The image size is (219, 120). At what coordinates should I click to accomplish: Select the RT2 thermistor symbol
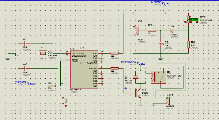pyautogui.click(x=188, y=19)
